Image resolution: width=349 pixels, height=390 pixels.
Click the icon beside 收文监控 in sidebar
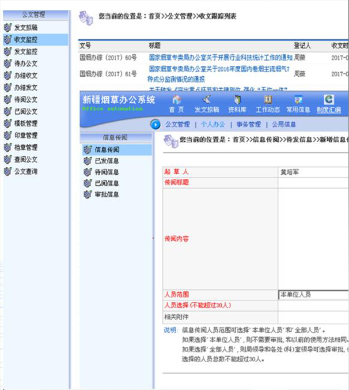(7, 39)
